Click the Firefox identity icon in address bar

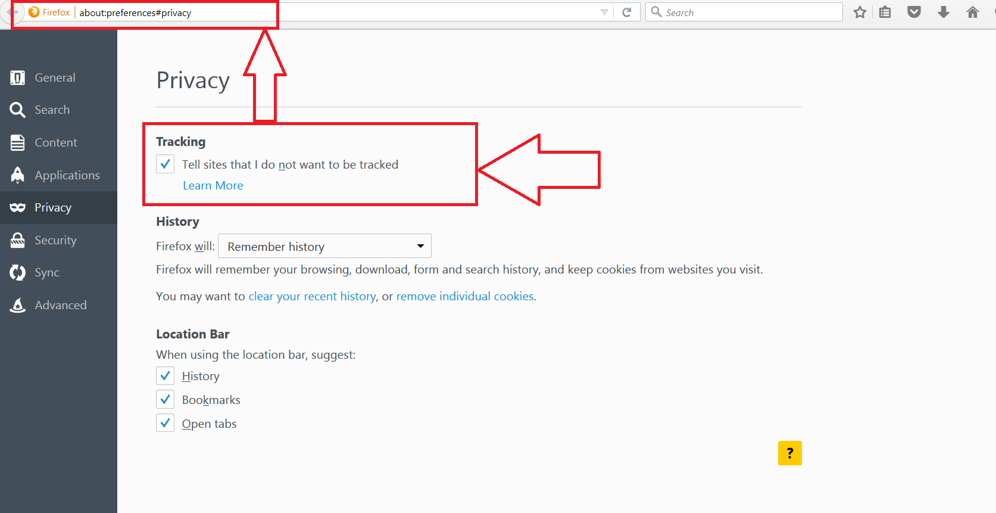point(34,12)
